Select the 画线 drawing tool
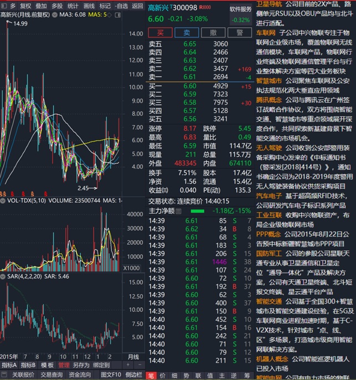356x380 pixels. tap(89, 6)
